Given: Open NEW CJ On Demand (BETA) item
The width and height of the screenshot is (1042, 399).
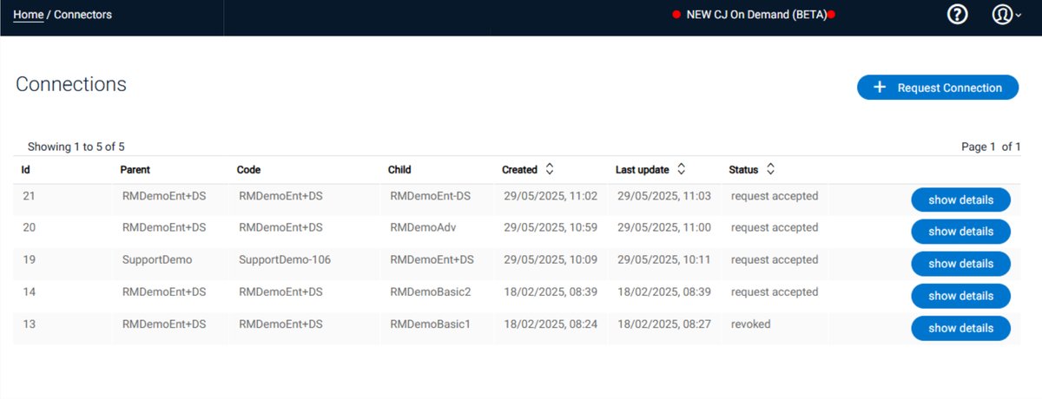Looking at the screenshot, I should click(754, 15).
